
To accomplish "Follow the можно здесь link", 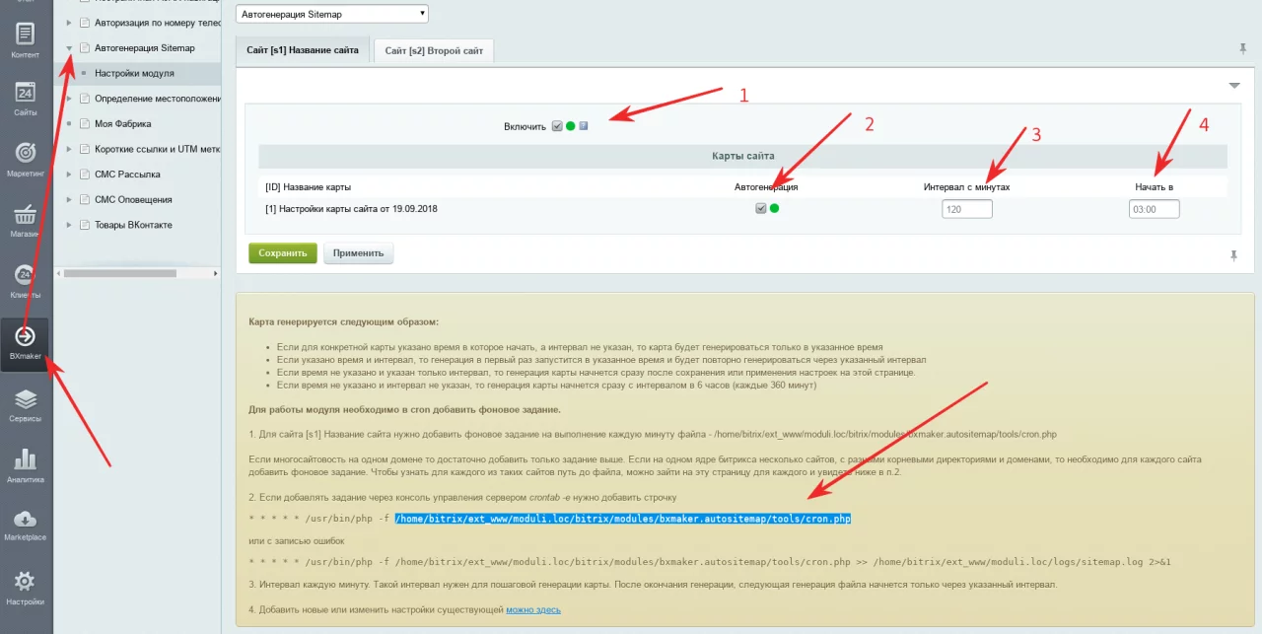I will click(x=533, y=610).
